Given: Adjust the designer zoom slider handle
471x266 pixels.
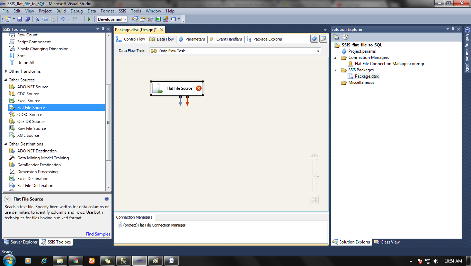Looking at the screenshot, I should tap(313, 177).
